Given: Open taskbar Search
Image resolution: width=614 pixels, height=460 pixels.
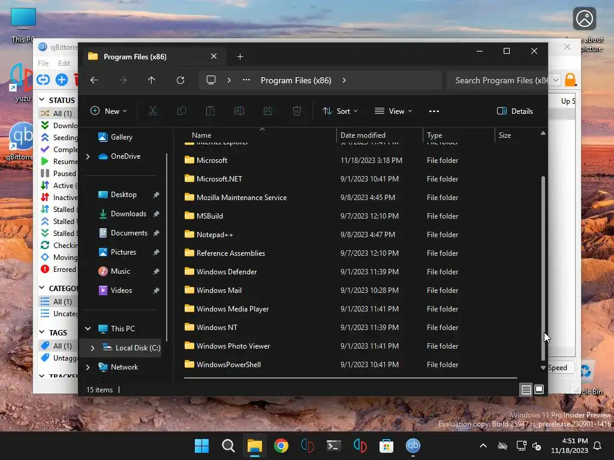Looking at the screenshot, I should (228, 446).
